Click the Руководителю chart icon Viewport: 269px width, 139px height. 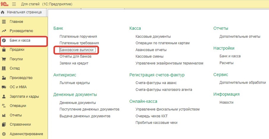[4, 31]
